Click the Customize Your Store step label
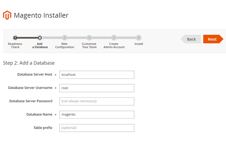 [89, 45]
